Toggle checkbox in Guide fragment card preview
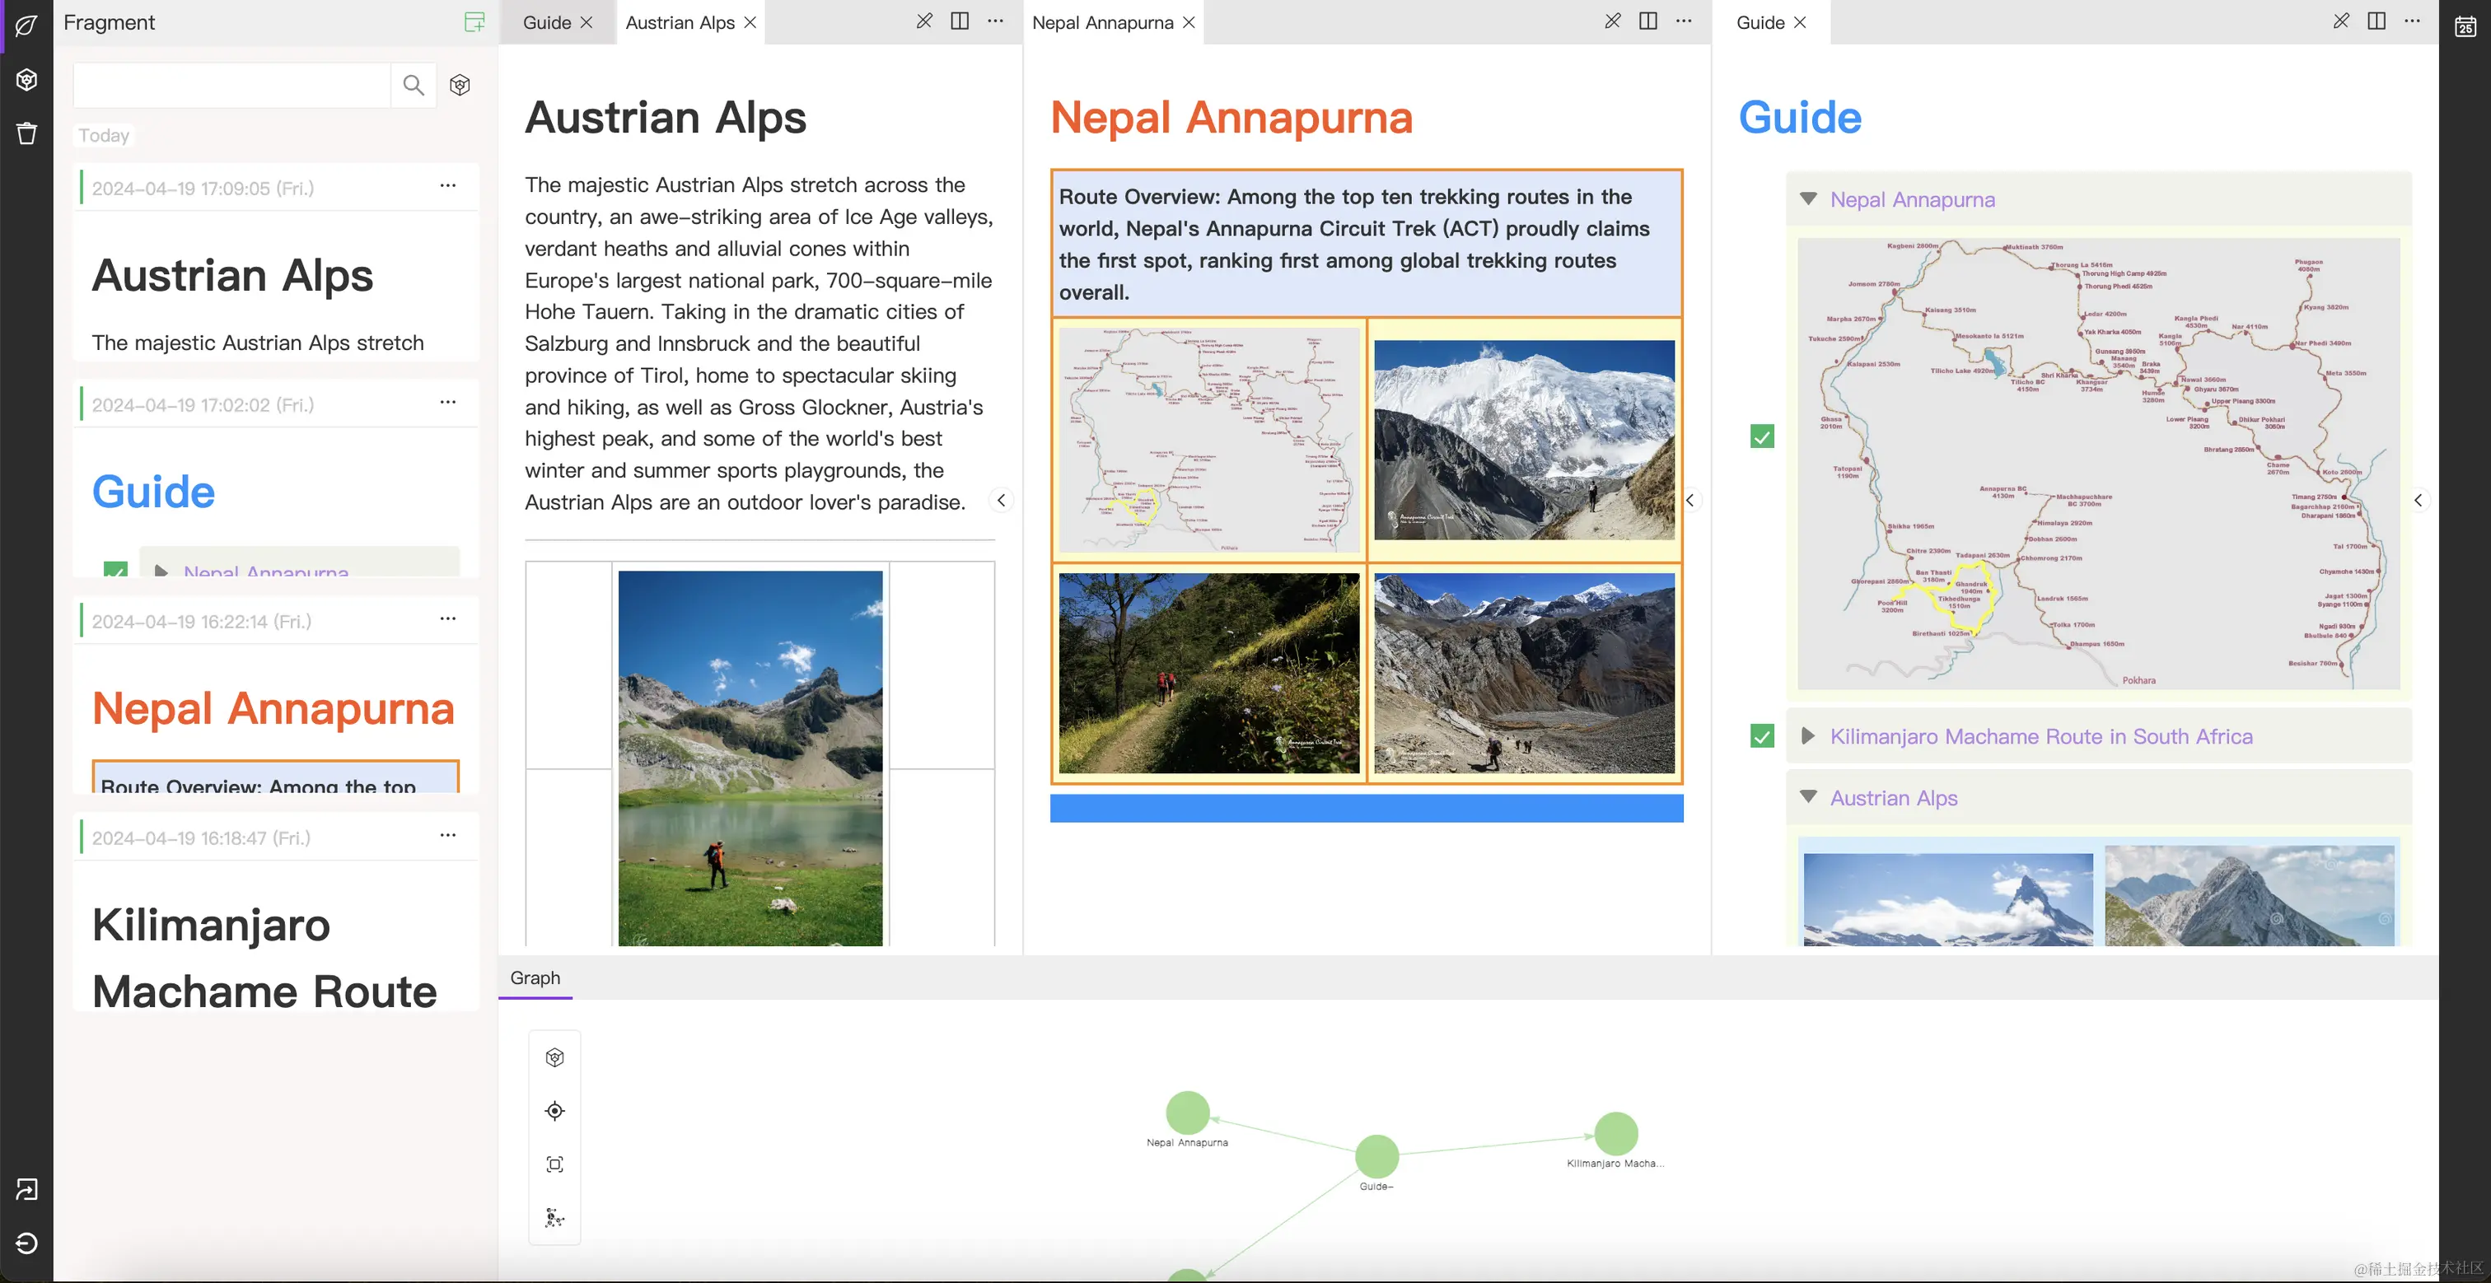 (x=115, y=571)
